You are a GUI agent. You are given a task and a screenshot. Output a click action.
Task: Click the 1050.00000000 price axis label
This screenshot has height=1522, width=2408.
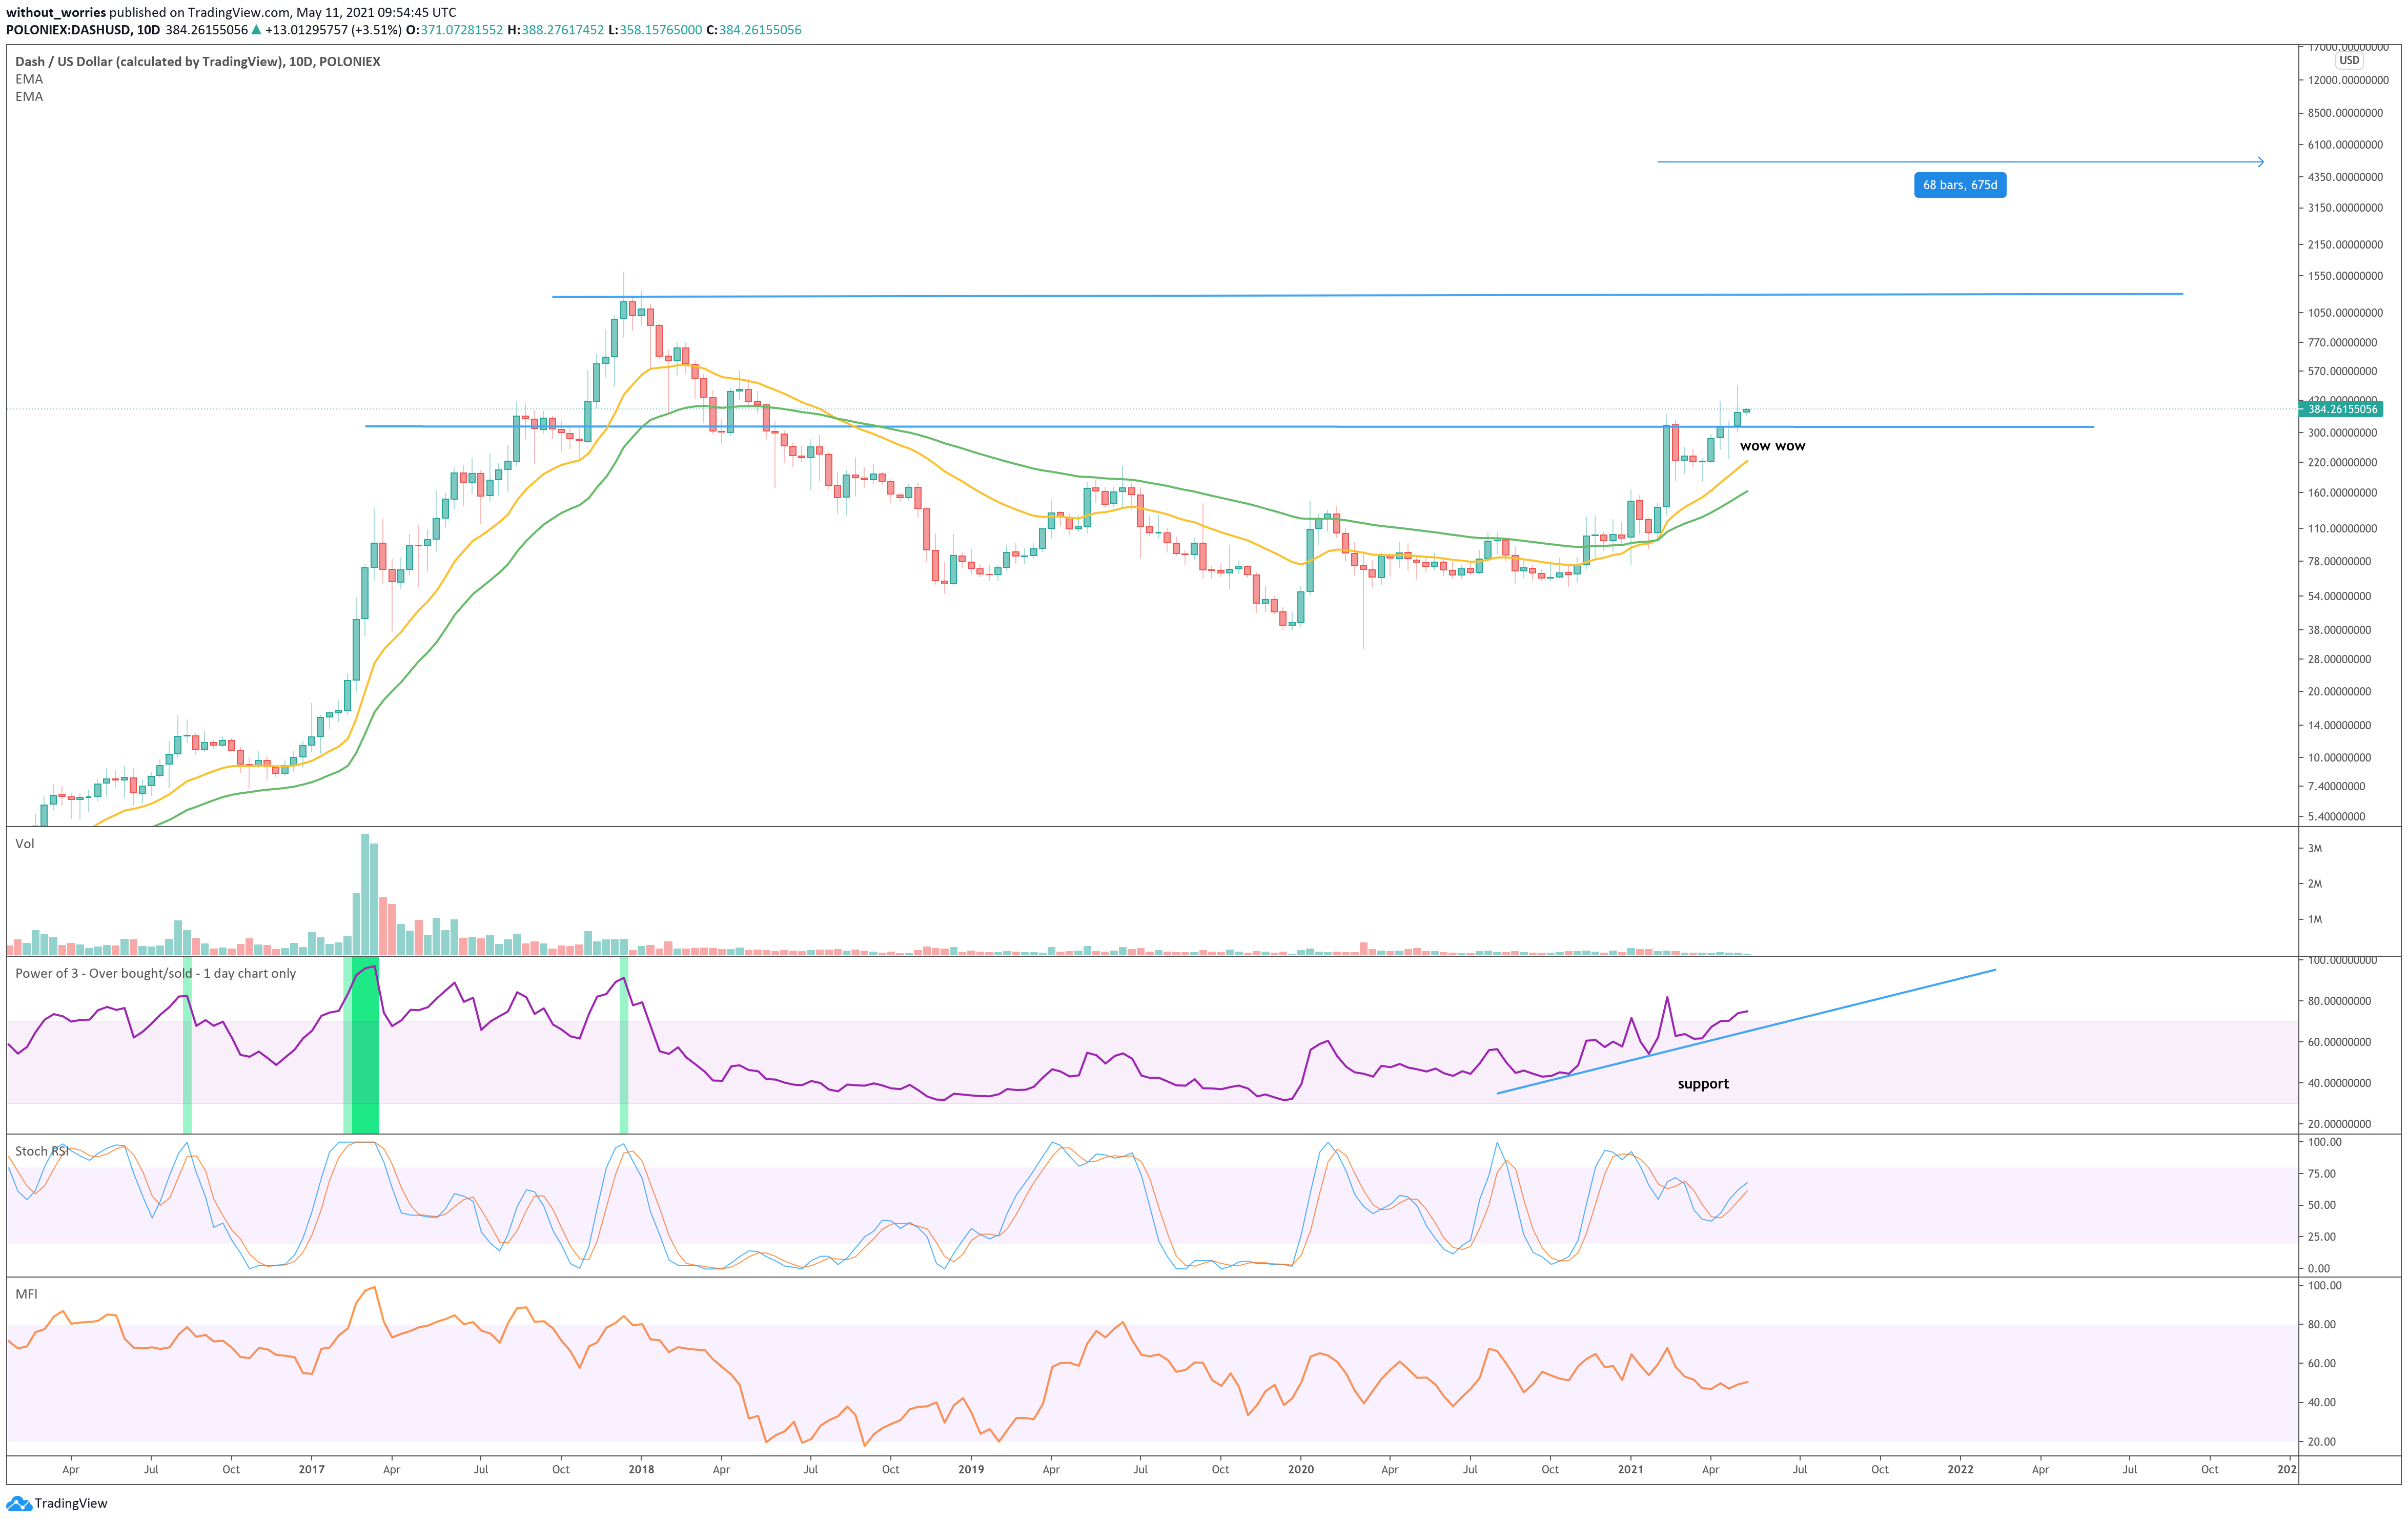click(2345, 313)
